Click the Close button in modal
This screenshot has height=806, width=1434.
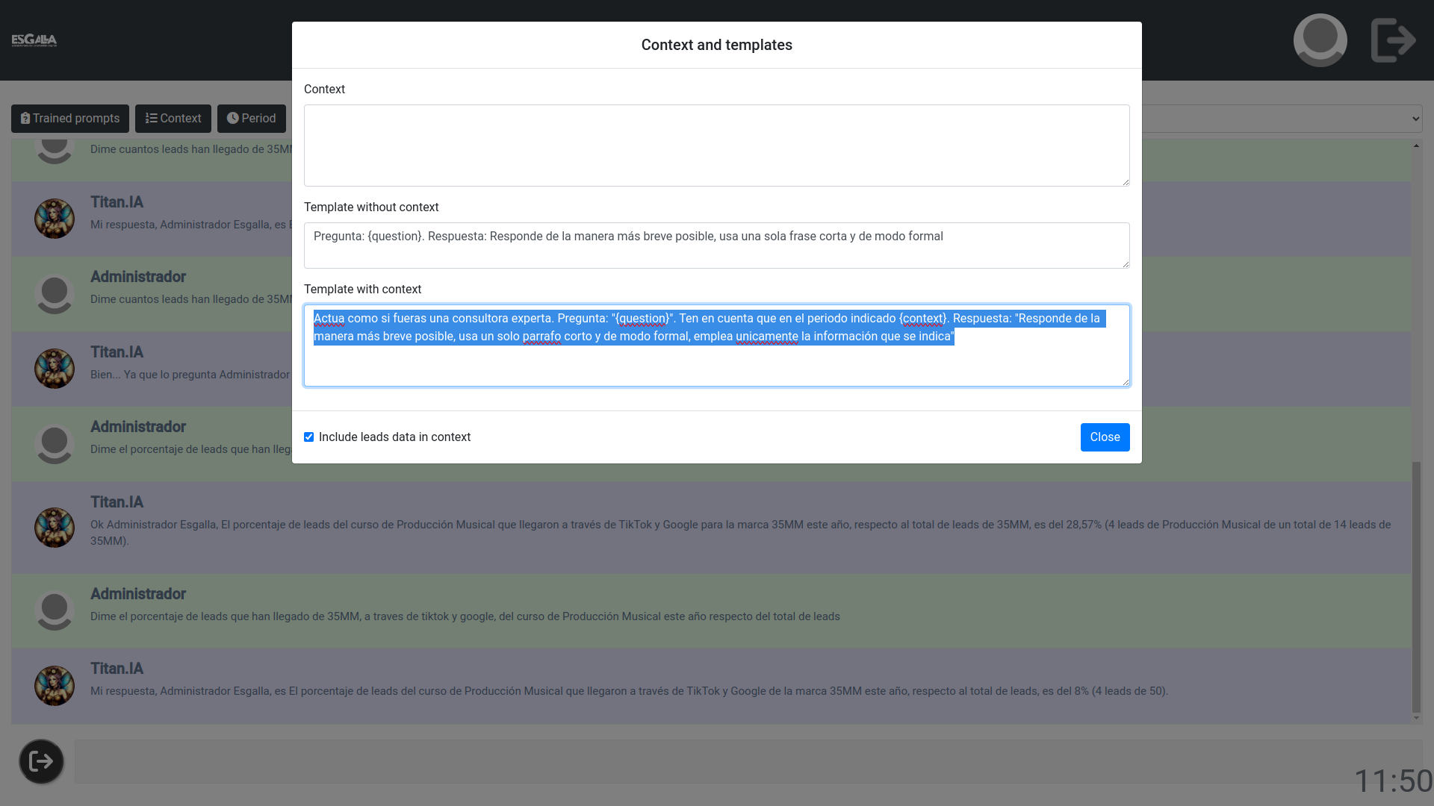[1104, 437]
